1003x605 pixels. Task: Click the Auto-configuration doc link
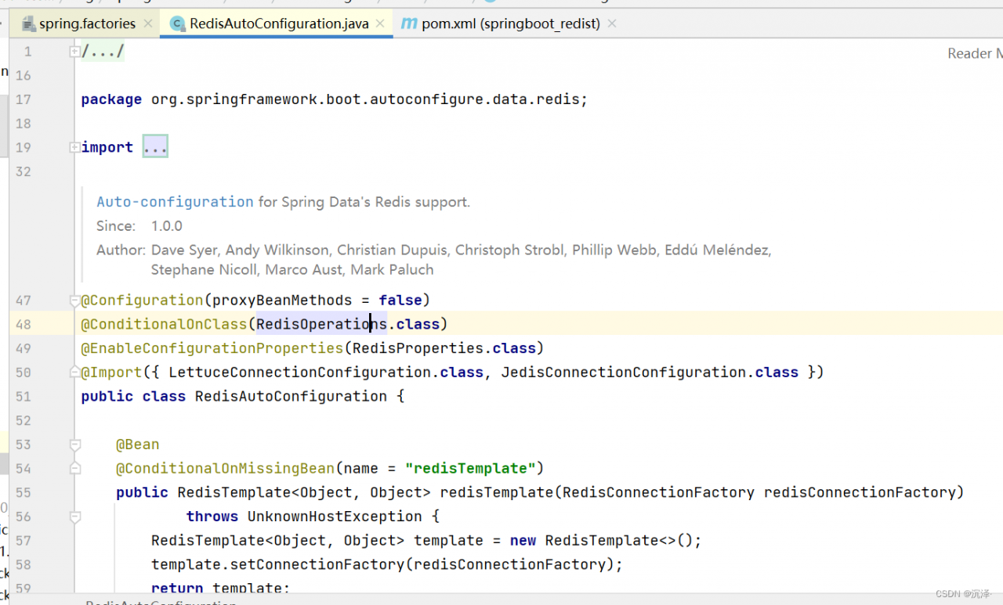[175, 202]
